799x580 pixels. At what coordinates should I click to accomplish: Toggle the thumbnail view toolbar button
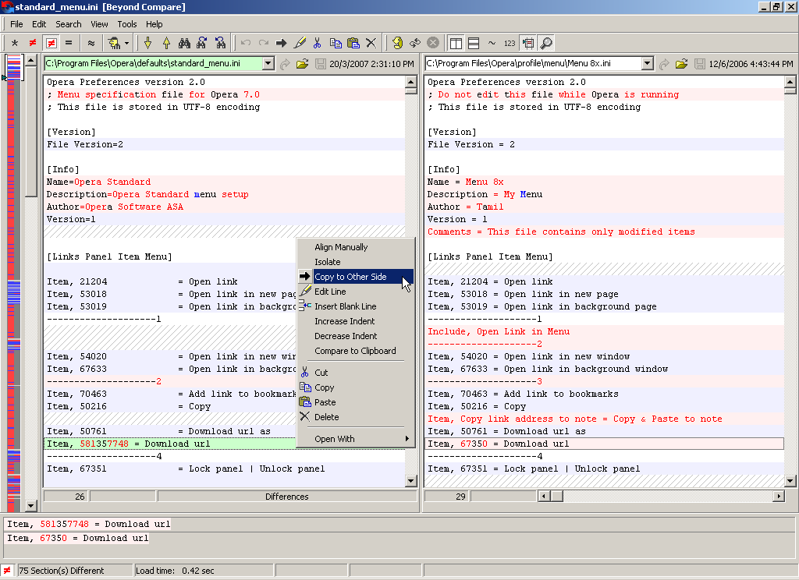528,44
